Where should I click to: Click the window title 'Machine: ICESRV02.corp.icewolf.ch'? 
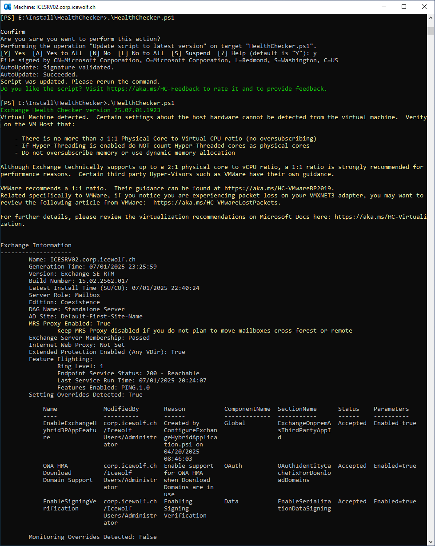tap(54, 7)
